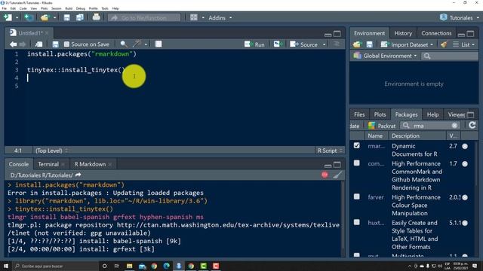Click the environment search field
Viewport: 483px width, 271px height.
click(450, 56)
